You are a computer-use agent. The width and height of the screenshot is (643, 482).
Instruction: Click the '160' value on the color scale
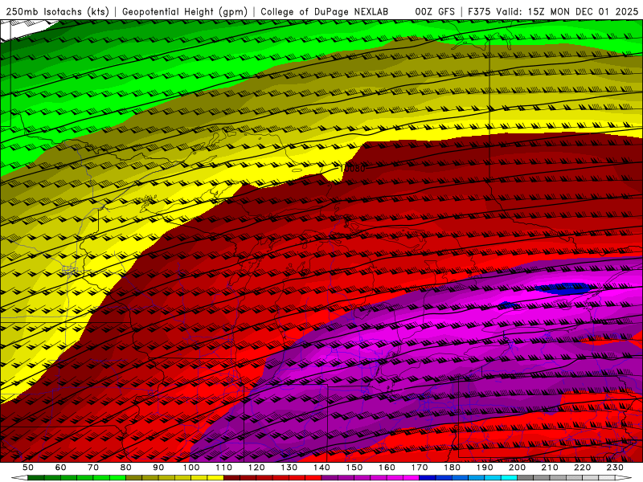pos(387,468)
